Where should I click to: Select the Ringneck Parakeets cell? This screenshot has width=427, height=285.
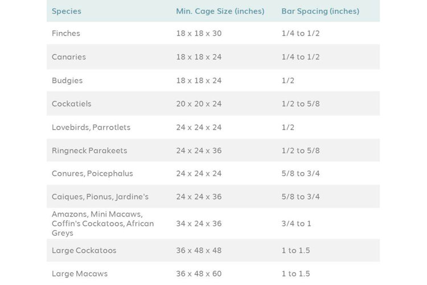pyautogui.click(x=89, y=150)
